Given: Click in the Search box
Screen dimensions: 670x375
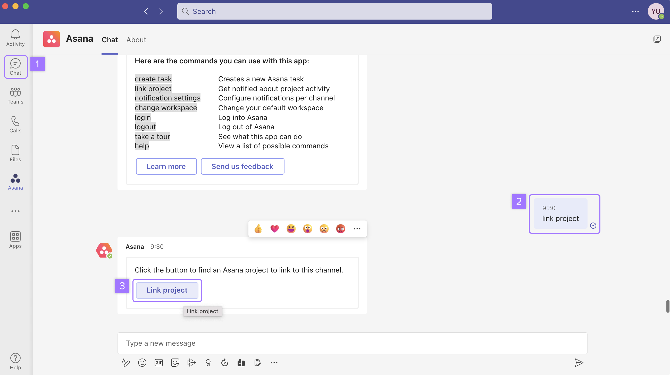Looking at the screenshot, I should [334, 11].
